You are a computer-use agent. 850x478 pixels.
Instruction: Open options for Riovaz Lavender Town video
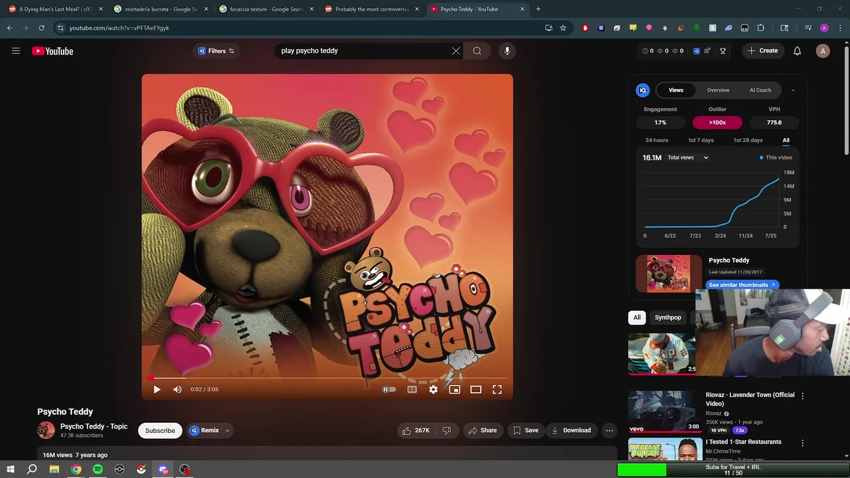coord(802,396)
